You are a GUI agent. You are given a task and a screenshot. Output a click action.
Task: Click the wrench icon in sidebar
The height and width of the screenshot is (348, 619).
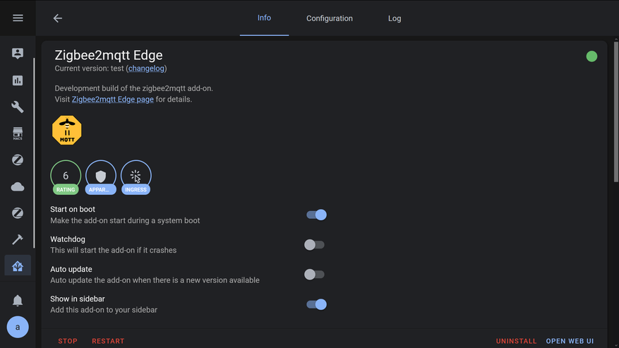[18, 107]
